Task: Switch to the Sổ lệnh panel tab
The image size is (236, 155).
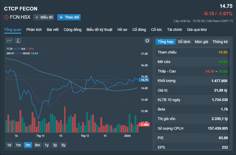Action: (184, 42)
